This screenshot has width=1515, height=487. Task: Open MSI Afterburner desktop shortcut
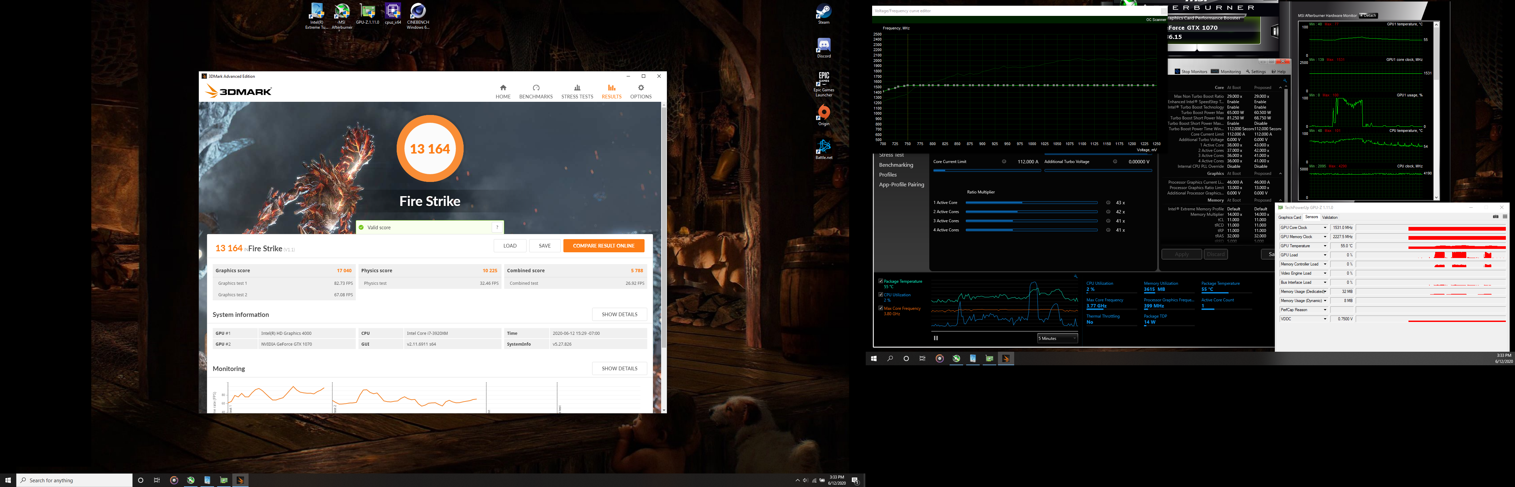[x=342, y=17]
